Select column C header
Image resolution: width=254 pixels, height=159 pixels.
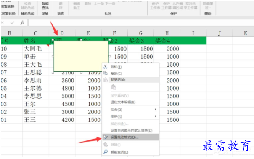point(36,33)
